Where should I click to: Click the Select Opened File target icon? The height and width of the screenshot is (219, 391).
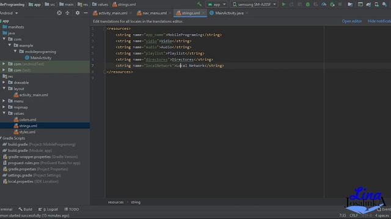tap(59, 13)
